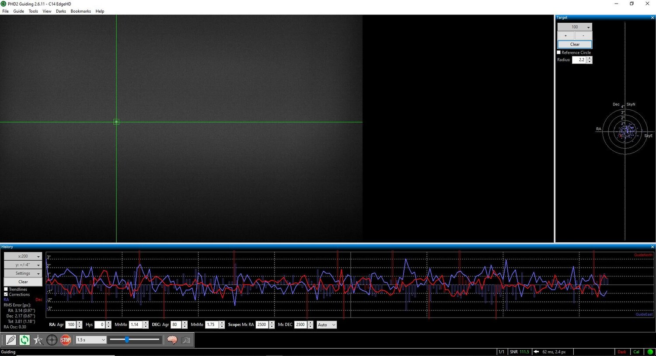656x356 pixels.
Task: Step the DEC MnMo spinner arrows
Action: click(x=222, y=325)
